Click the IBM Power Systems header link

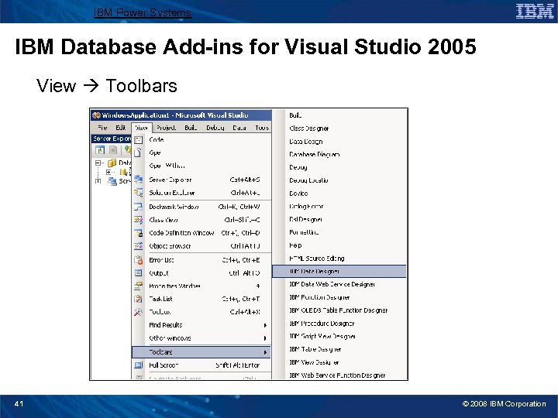click(143, 13)
